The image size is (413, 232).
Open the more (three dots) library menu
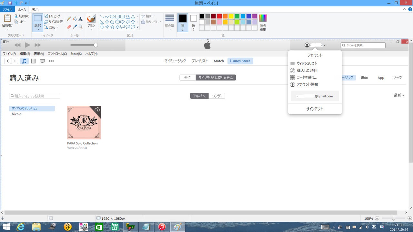51,61
